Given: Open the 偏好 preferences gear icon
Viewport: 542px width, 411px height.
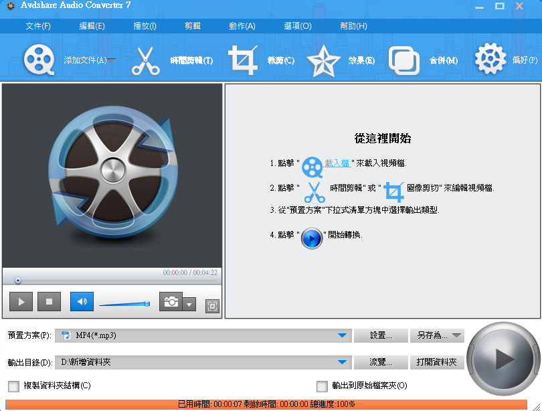Looking at the screenshot, I should click(x=490, y=59).
